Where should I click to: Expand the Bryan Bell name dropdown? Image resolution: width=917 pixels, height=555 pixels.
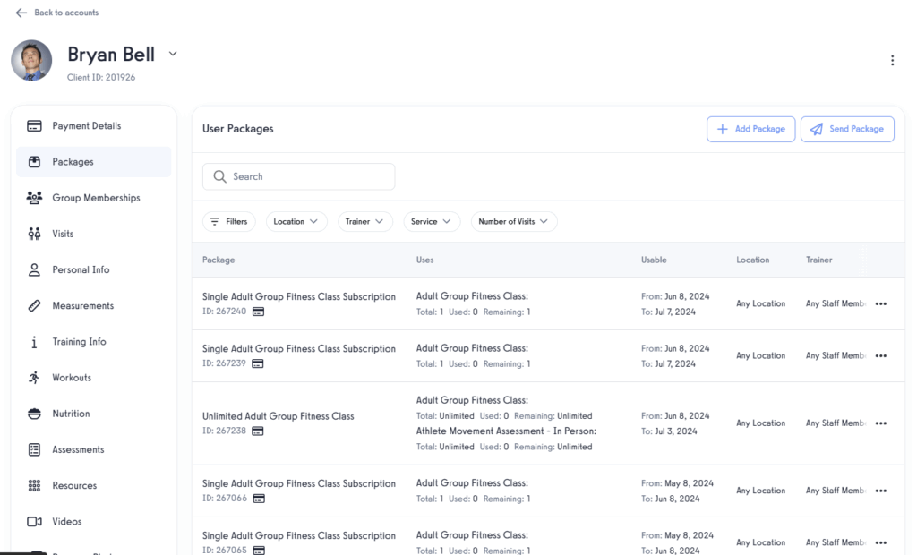(x=172, y=54)
